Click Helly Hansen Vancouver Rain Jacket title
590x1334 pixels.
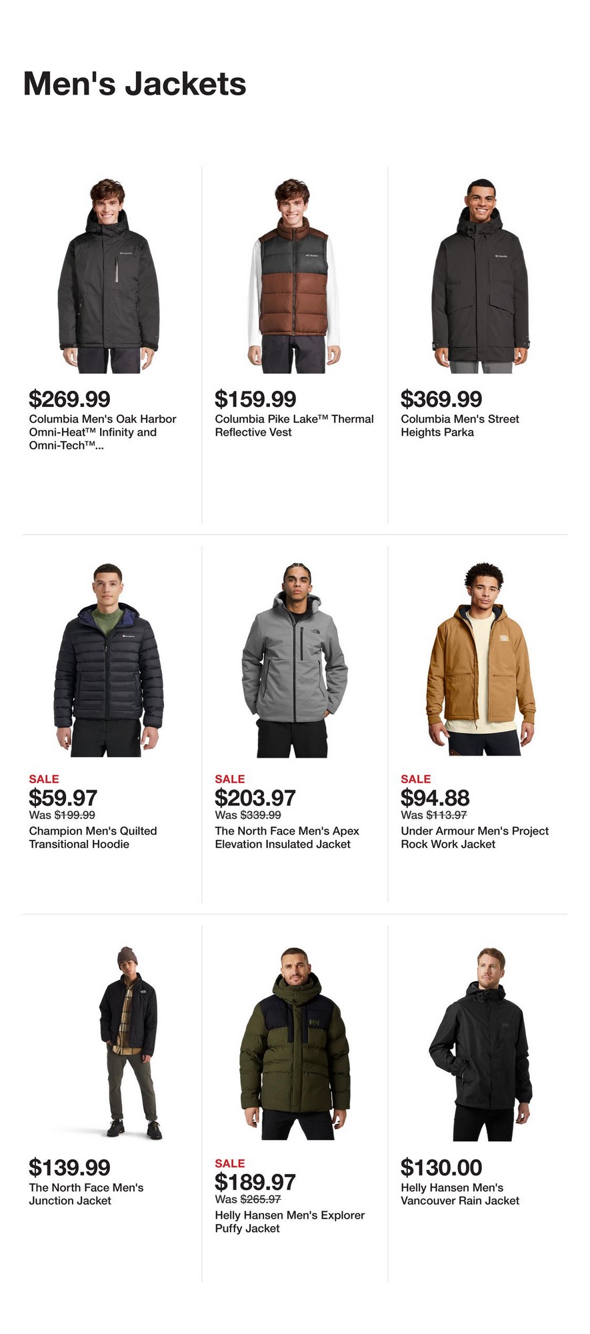[460, 1194]
